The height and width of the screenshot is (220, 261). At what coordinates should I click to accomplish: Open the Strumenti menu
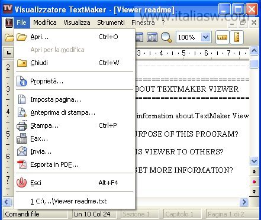tap(111, 22)
